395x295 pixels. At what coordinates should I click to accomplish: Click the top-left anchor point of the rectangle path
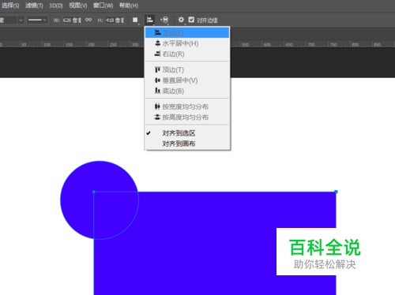click(x=94, y=192)
